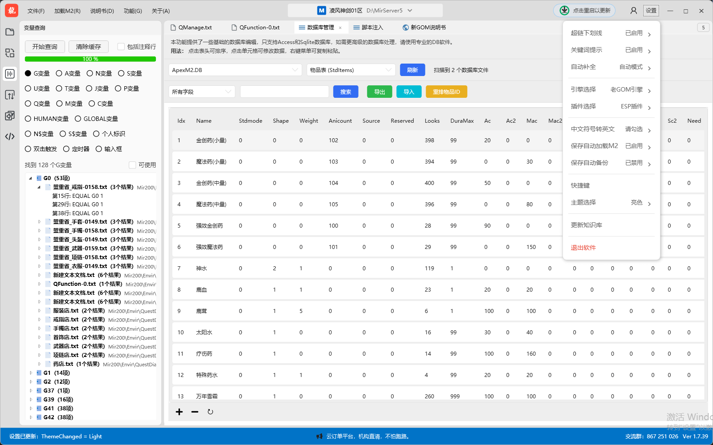The height and width of the screenshot is (445, 713).
Task: Click the minus icon below the table
Action: 195,412
